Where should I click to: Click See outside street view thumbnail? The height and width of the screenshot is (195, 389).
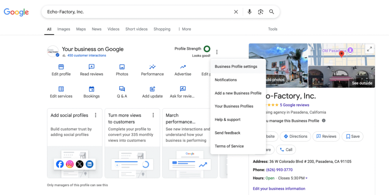tap(342, 77)
